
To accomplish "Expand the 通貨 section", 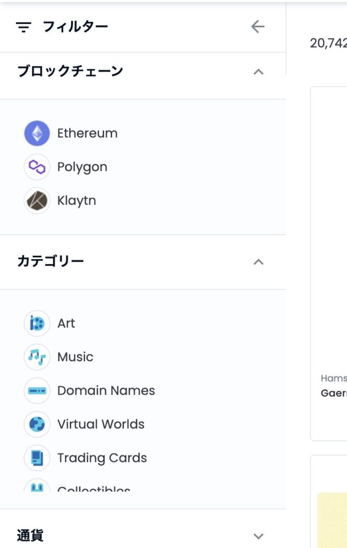I will tap(259, 536).
